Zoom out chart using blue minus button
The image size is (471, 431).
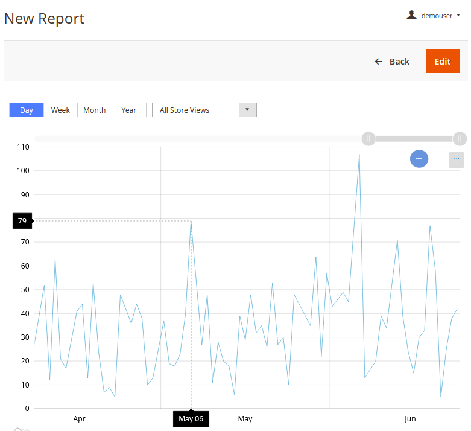[x=419, y=159]
